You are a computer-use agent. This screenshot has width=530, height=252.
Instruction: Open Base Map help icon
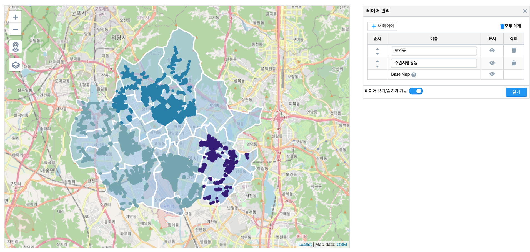click(414, 75)
